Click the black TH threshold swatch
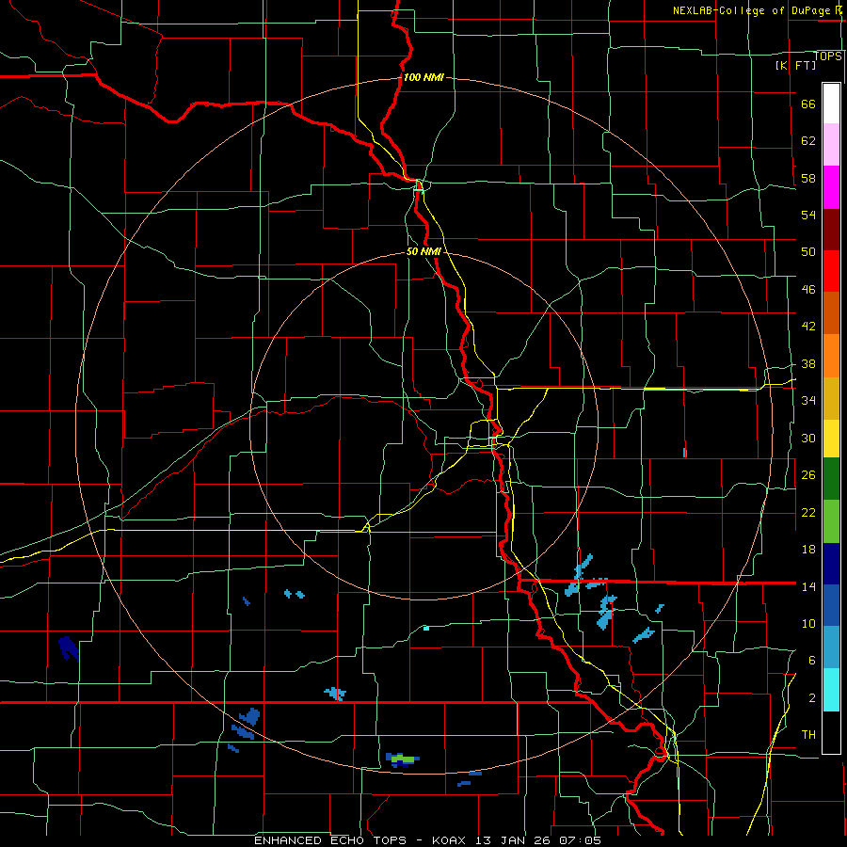 831,732
